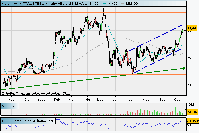
Task: Click the Ago label on the time axis
Action: [x=146, y=99]
